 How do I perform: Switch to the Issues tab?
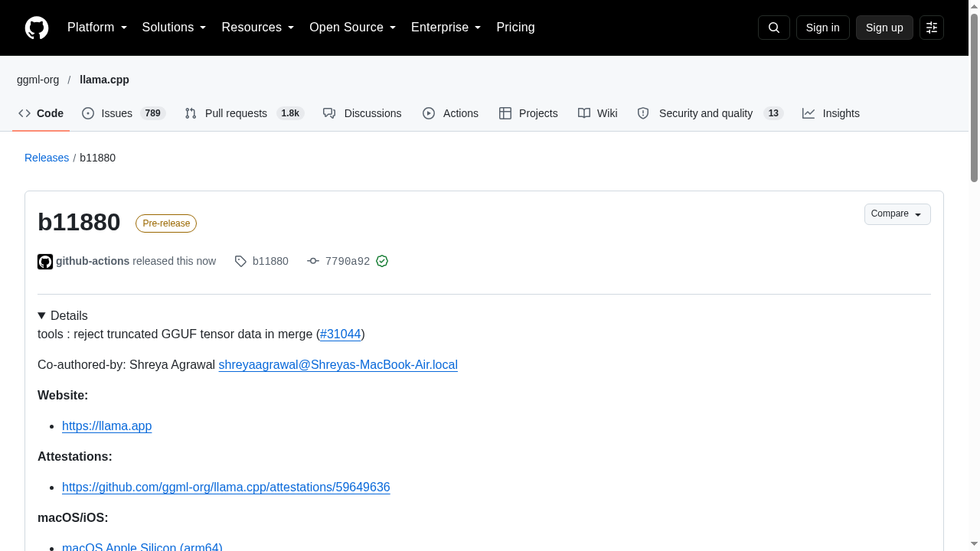tap(123, 113)
